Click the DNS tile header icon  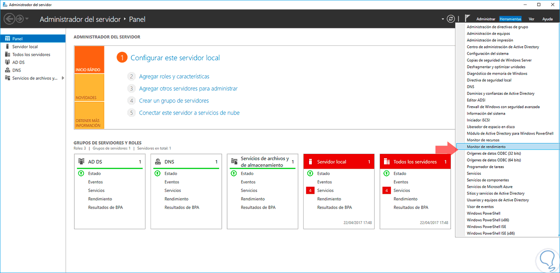tap(158, 162)
